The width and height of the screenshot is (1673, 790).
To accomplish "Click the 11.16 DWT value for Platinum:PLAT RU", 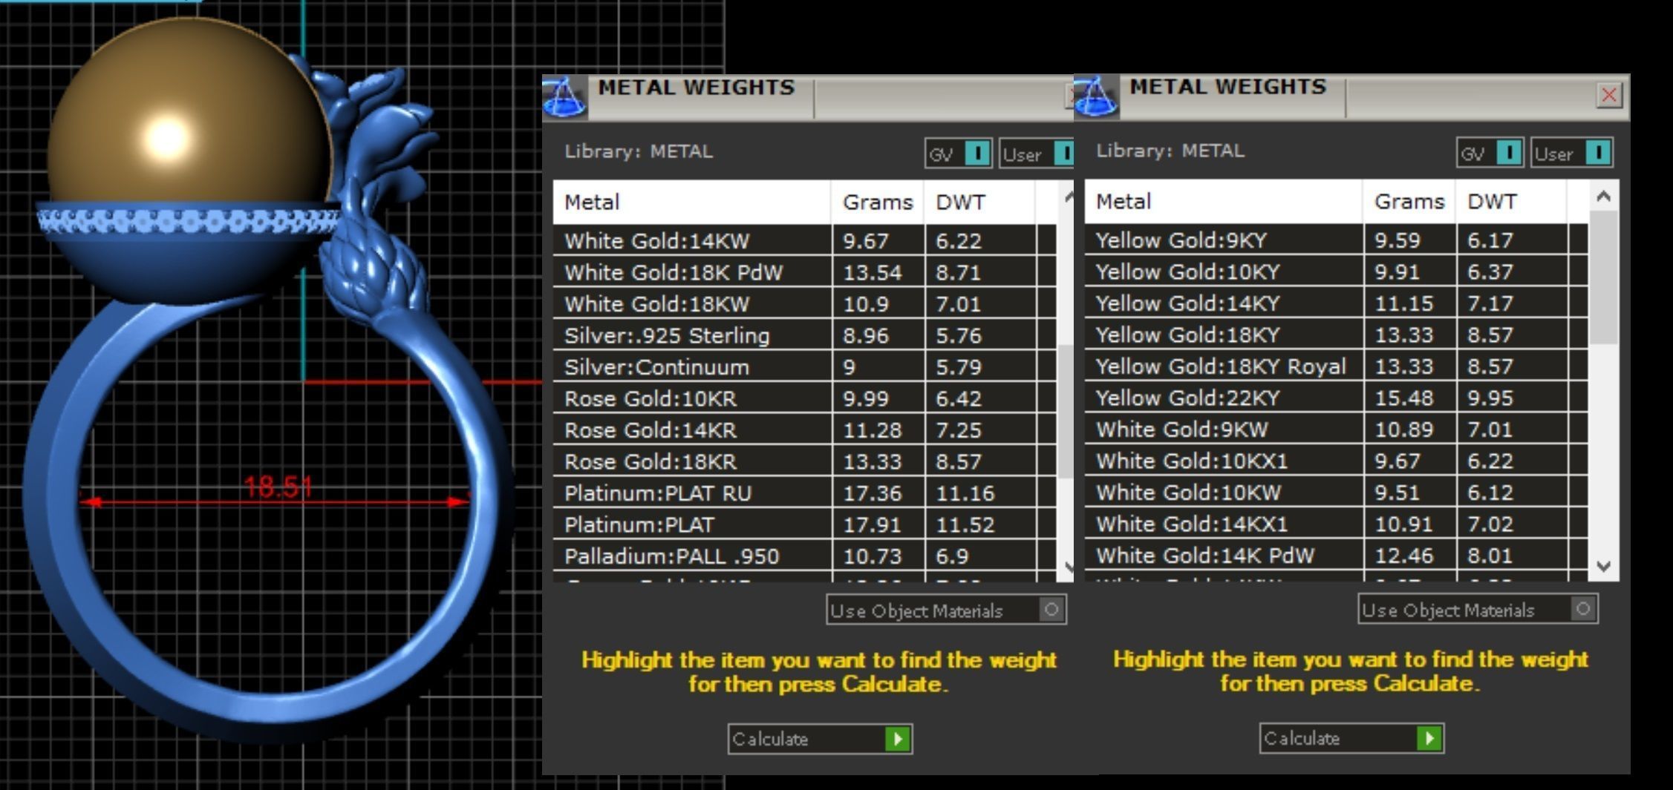I will 964,493.
